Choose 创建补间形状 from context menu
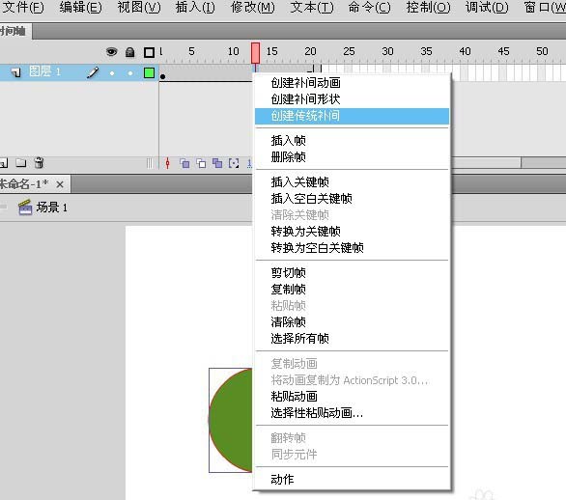 (352, 99)
